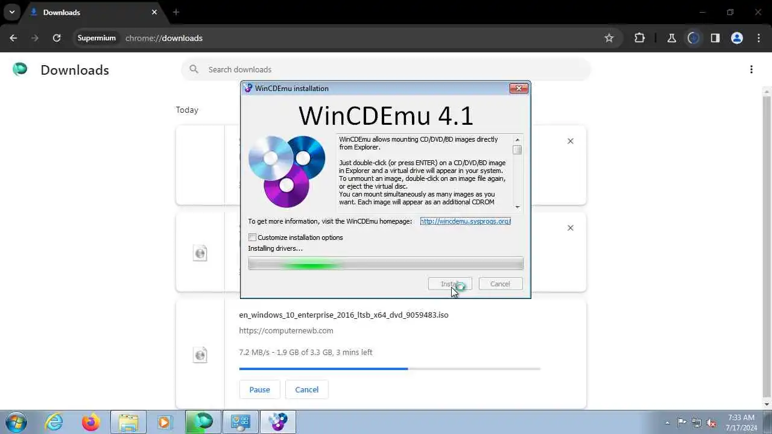The height and width of the screenshot is (434, 772).
Task: Switch to WinCDEmu installer taskbar item
Action: click(278, 422)
